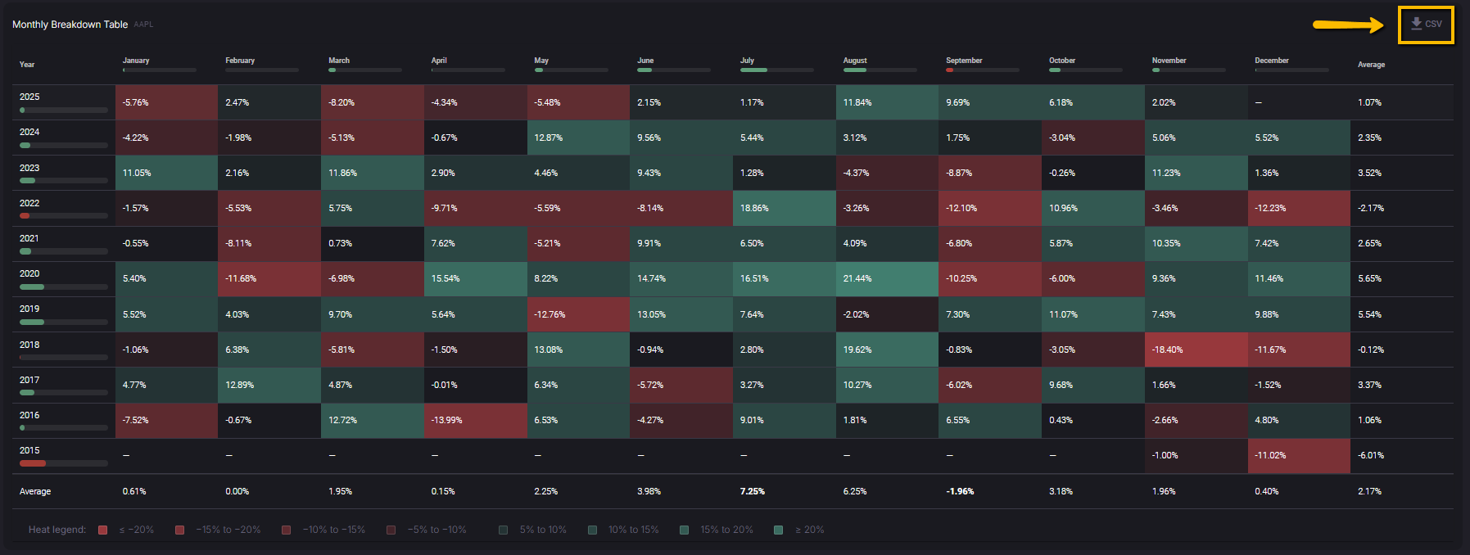Screen dimensions: 1470x555
Task: Click the 10% to 15% legend swatch
Action: coord(592,530)
